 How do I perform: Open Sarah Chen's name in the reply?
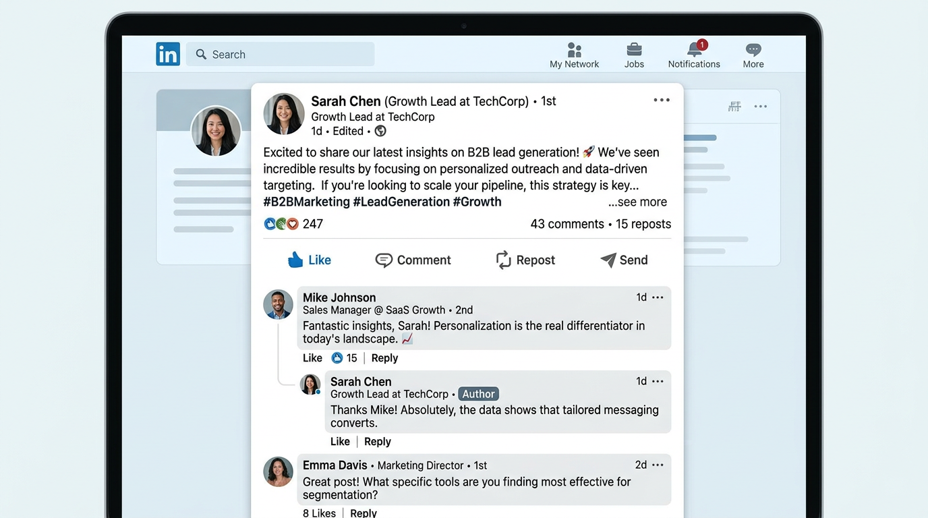361,381
